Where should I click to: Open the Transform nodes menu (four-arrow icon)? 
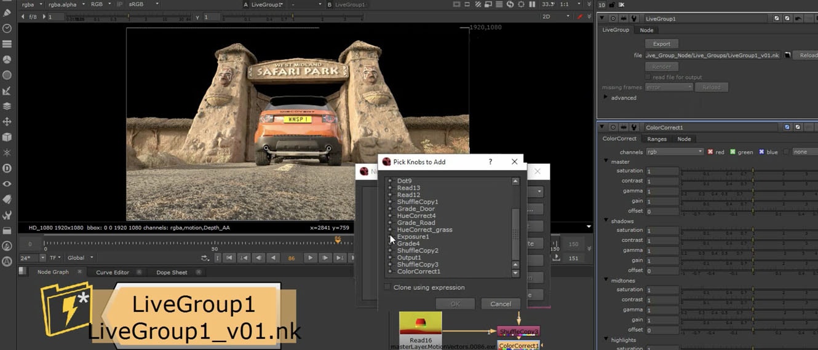point(7,122)
